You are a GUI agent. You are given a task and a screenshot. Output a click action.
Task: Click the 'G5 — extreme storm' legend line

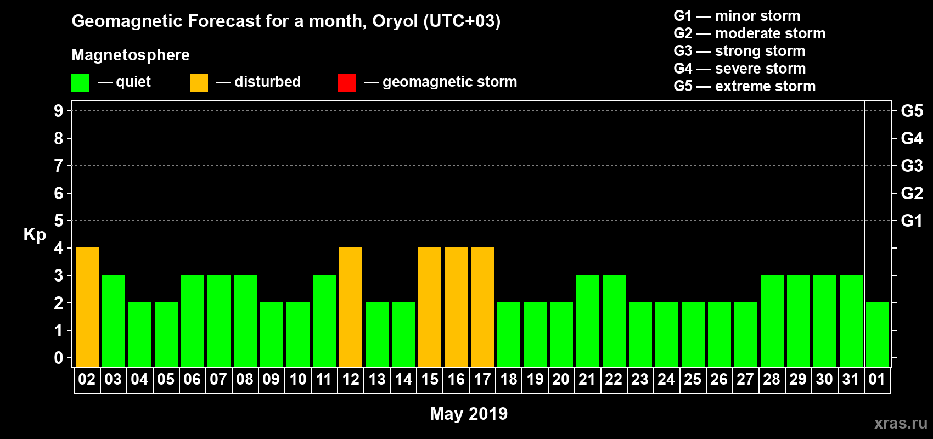pos(745,86)
